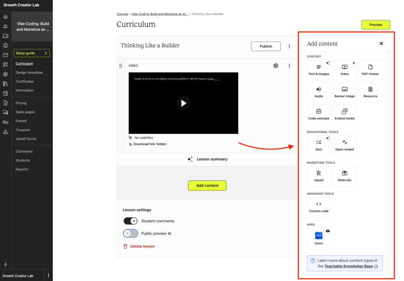The height and width of the screenshot is (281, 404).
Task: Enable the Public preview toggle
Action: (130, 233)
